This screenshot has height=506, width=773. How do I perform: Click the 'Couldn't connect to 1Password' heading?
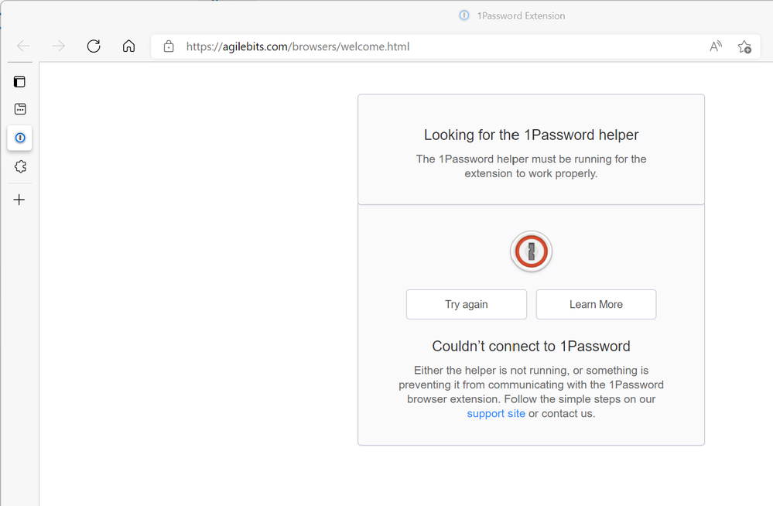(x=531, y=346)
